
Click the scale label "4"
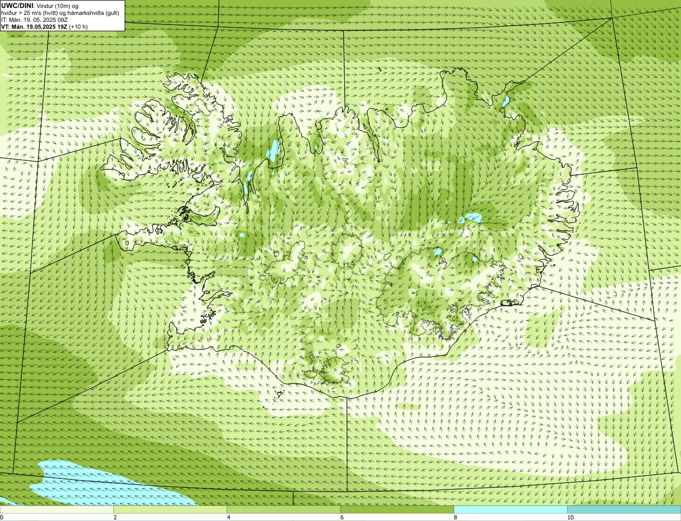coord(229,517)
